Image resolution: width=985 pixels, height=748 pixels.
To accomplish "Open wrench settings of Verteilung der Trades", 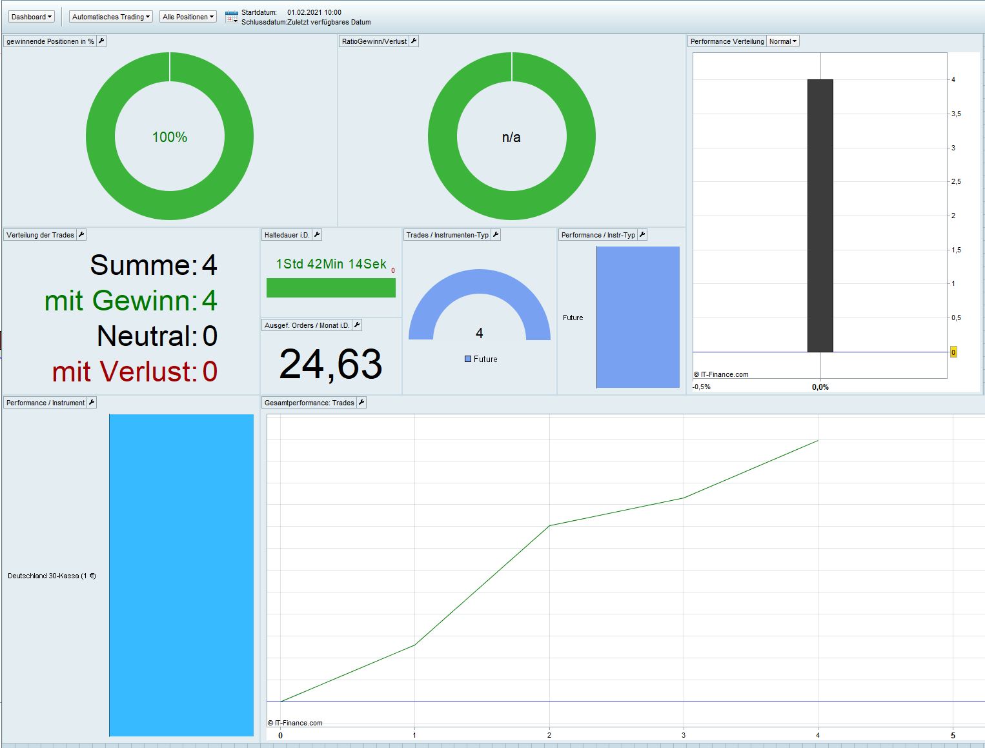I will [81, 235].
